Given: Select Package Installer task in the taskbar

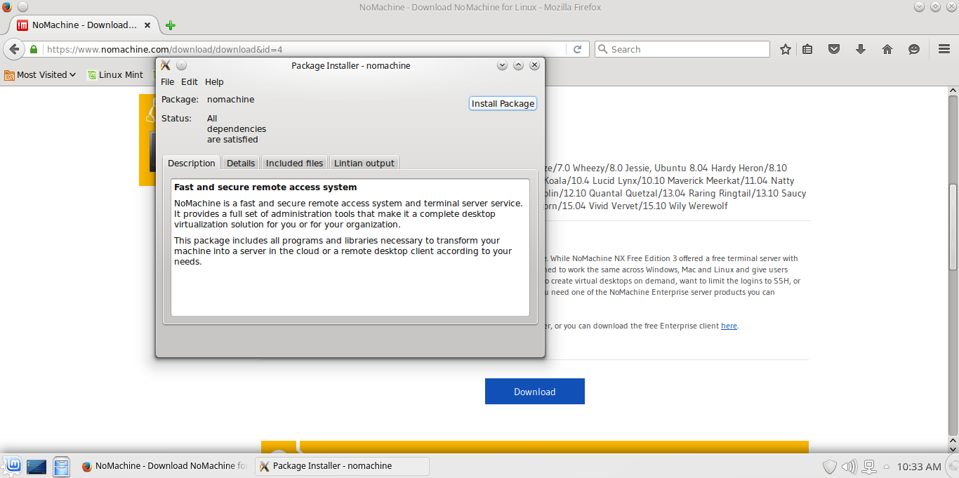Looking at the screenshot, I should 342,466.
